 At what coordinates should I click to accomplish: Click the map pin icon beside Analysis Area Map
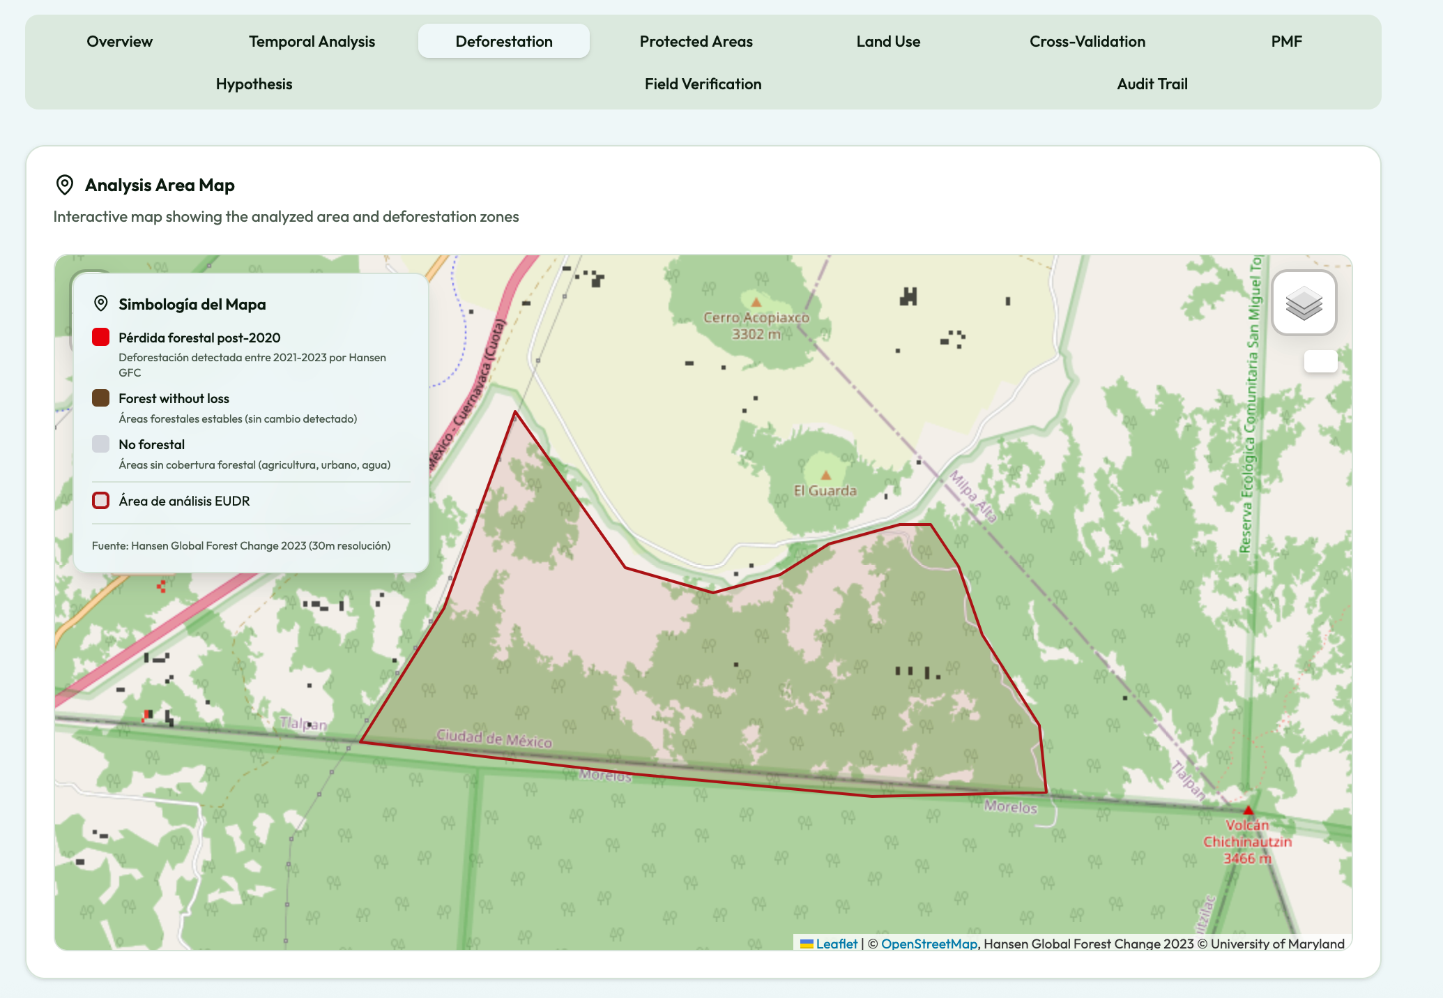[x=64, y=185]
